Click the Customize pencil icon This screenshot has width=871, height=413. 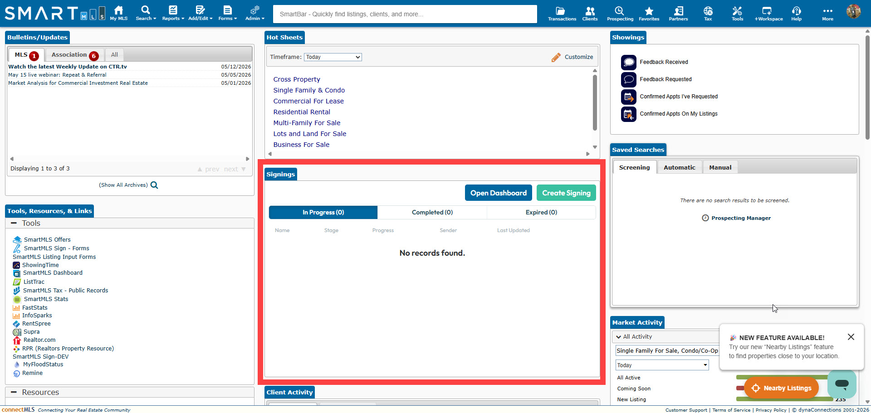556,57
